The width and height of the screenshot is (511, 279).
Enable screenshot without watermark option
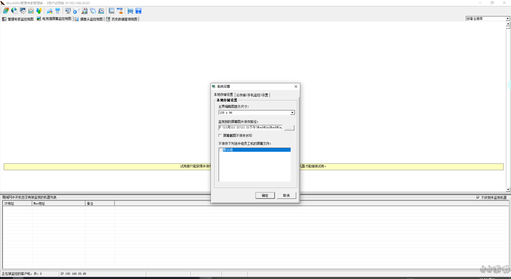[220, 136]
